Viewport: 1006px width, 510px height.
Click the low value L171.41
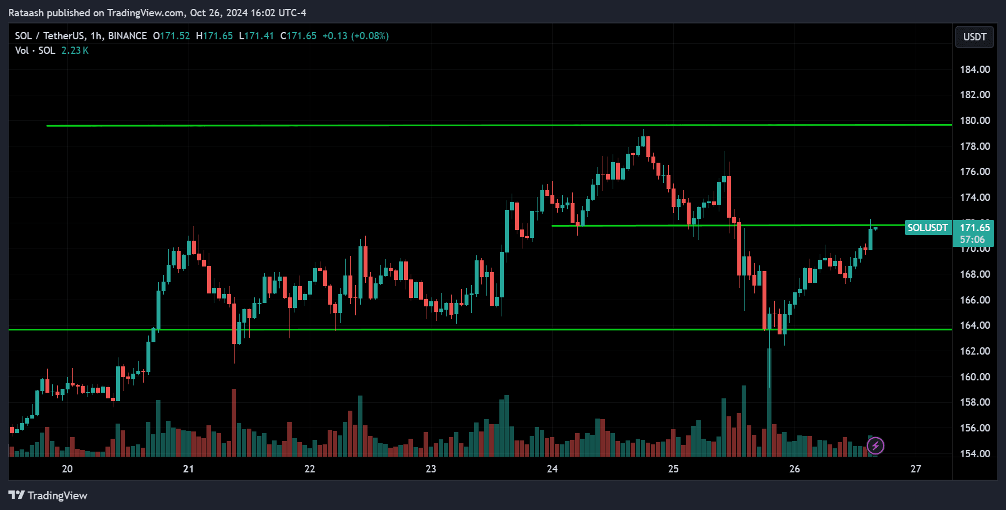[256, 36]
